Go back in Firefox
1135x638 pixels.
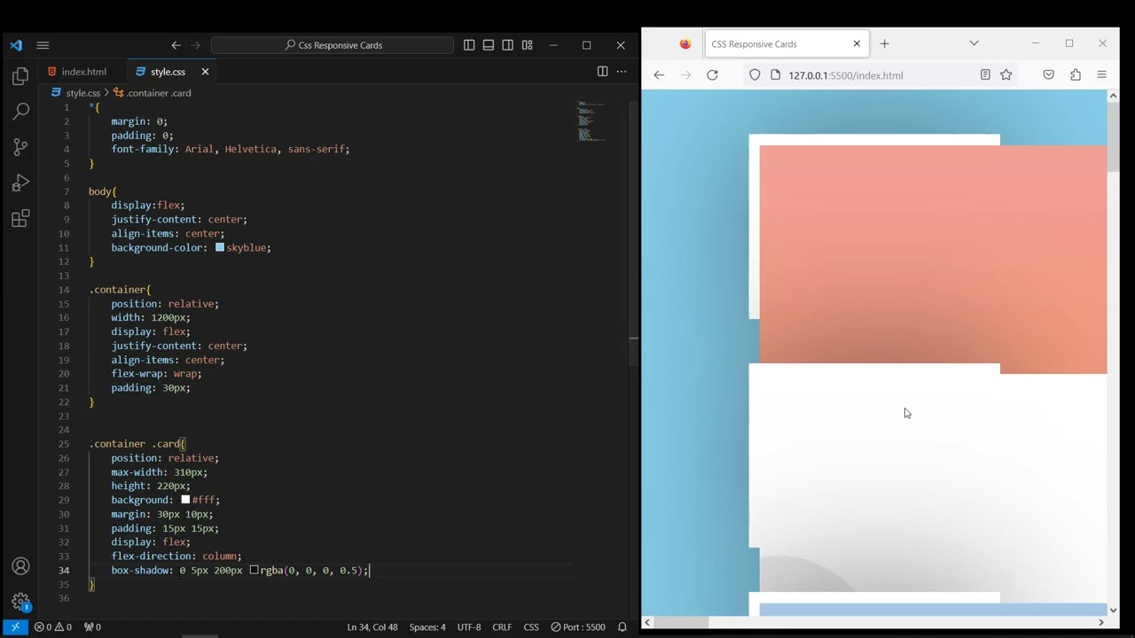point(659,75)
